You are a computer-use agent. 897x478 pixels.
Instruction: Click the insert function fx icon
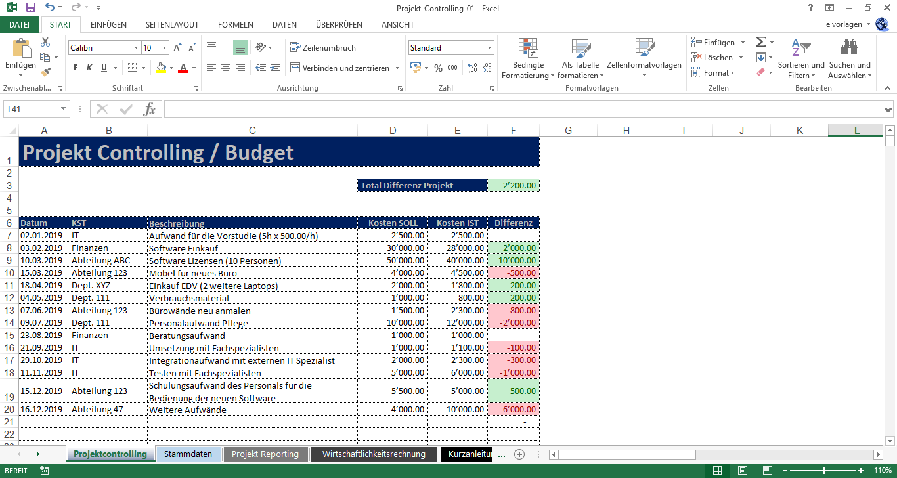(150, 109)
